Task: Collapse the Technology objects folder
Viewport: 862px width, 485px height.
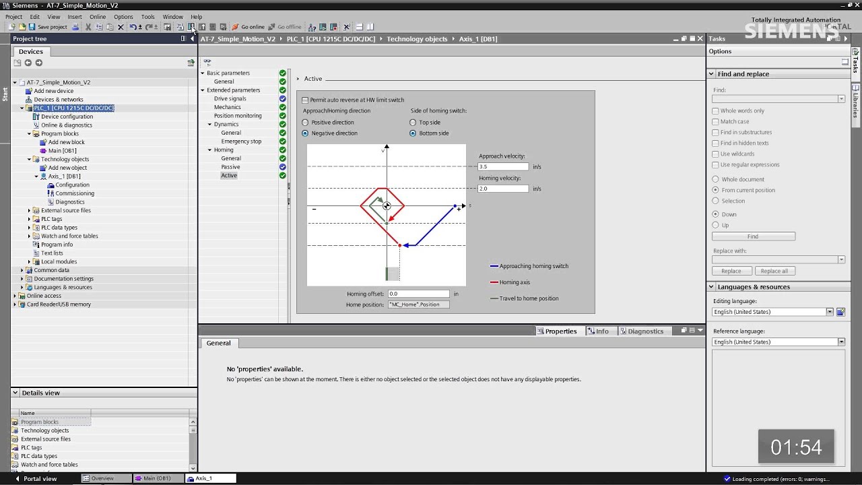Action: [29, 159]
